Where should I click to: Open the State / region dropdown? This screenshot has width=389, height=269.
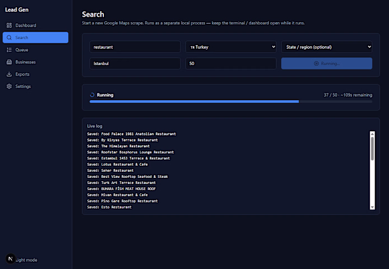[x=327, y=47]
